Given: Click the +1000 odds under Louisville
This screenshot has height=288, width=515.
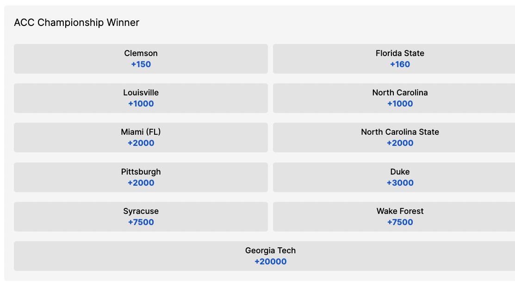Looking at the screenshot, I should point(141,104).
